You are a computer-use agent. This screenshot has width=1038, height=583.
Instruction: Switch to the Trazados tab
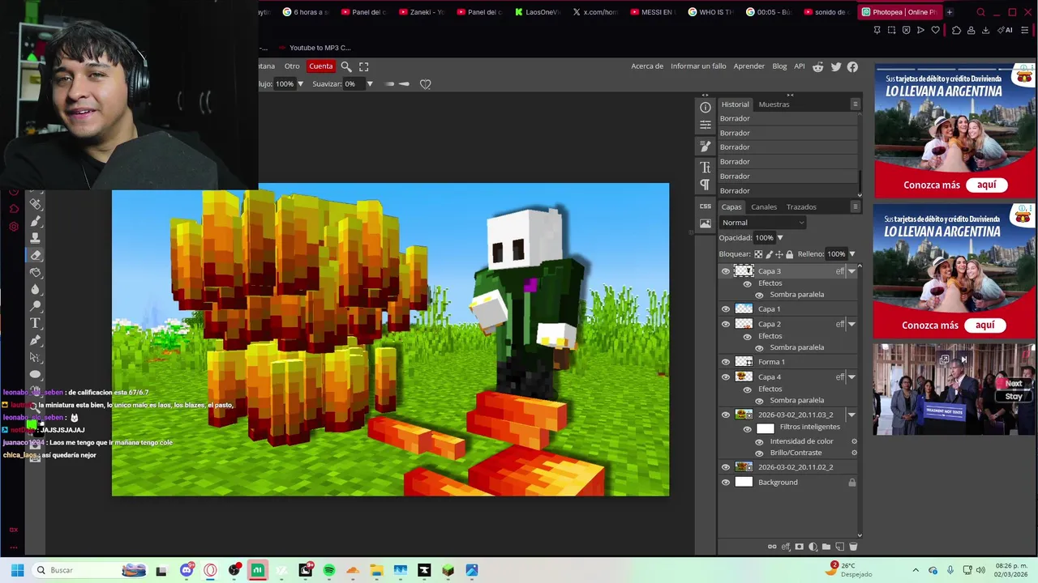pyautogui.click(x=801, y=207)
